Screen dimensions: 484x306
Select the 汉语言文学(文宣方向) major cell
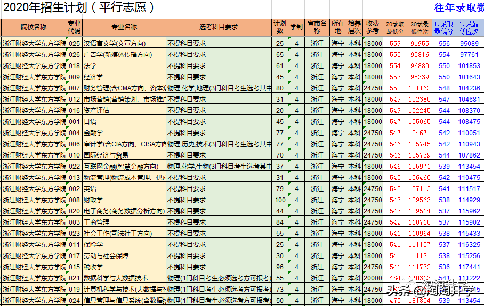(124, 44)
